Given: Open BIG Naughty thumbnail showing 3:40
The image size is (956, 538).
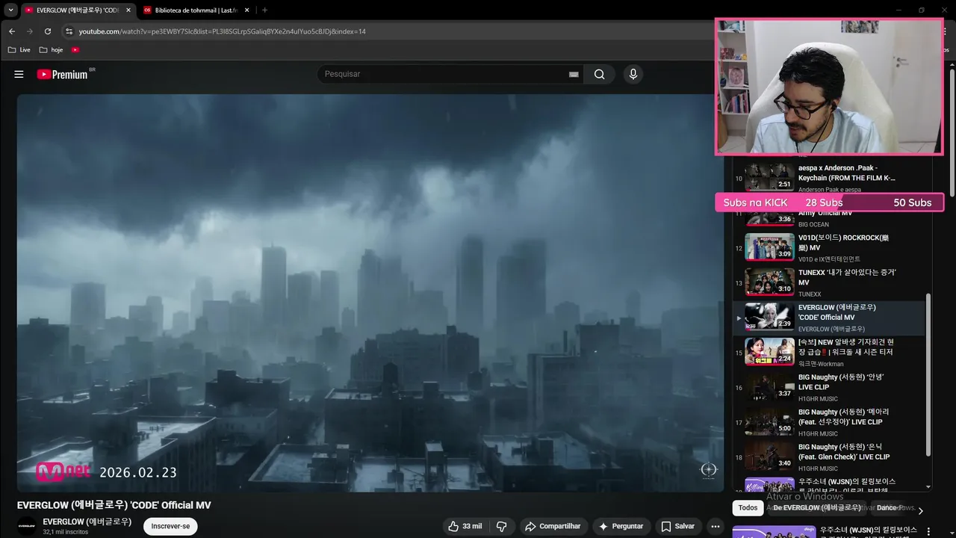Looking at the screenshot, I should pyautogui.click(x=769, y=456).
